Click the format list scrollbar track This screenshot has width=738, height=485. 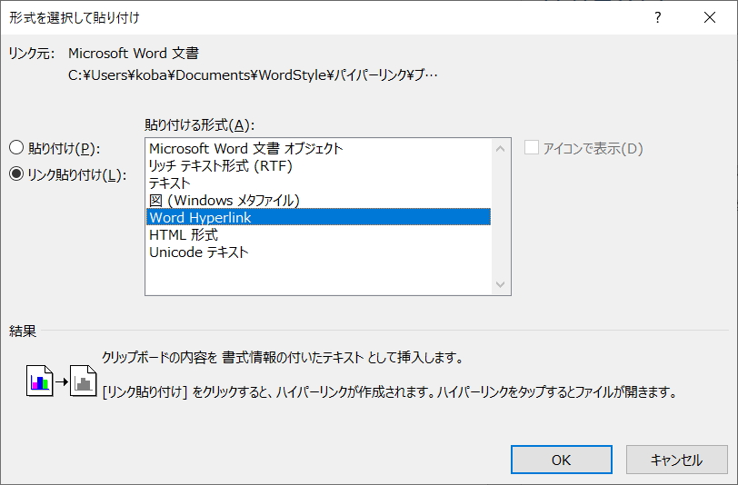click(x=500, y=218)
